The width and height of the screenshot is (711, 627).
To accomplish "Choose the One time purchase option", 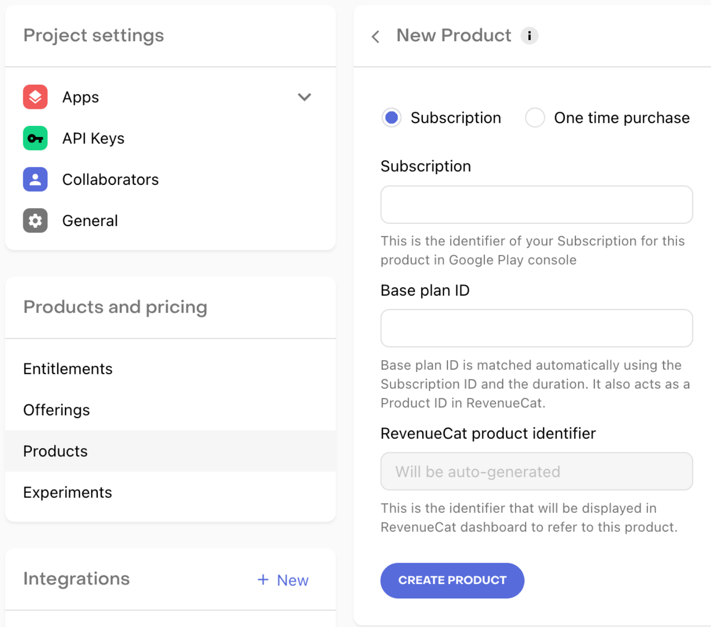I will 535,118.
